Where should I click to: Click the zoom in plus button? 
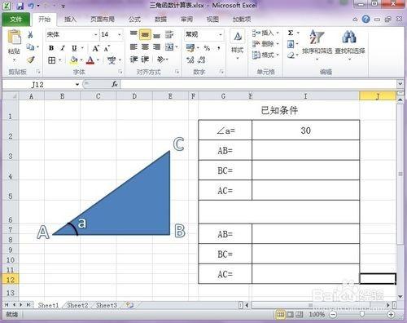(x=391, y=315)
